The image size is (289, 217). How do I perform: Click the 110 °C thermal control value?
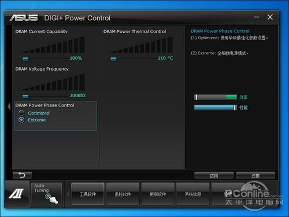pos(165,58)
